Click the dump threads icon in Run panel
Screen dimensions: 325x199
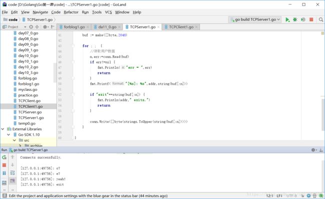pos(4,183)
